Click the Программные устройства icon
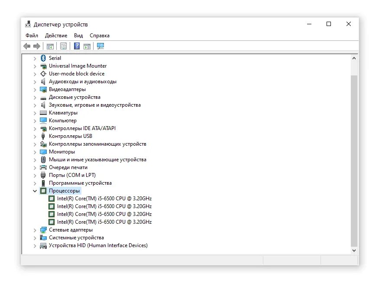382x284 pixels. 43,183
